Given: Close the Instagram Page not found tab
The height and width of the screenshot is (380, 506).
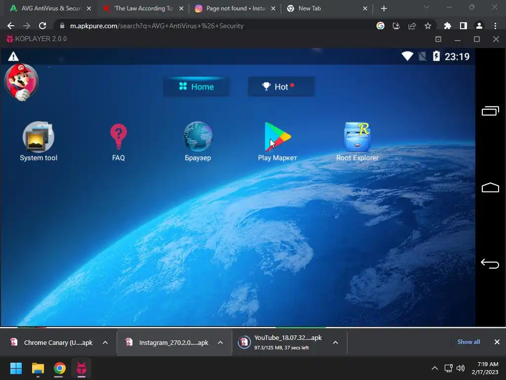Looking at the screenshot, I should tap(273, 8).
